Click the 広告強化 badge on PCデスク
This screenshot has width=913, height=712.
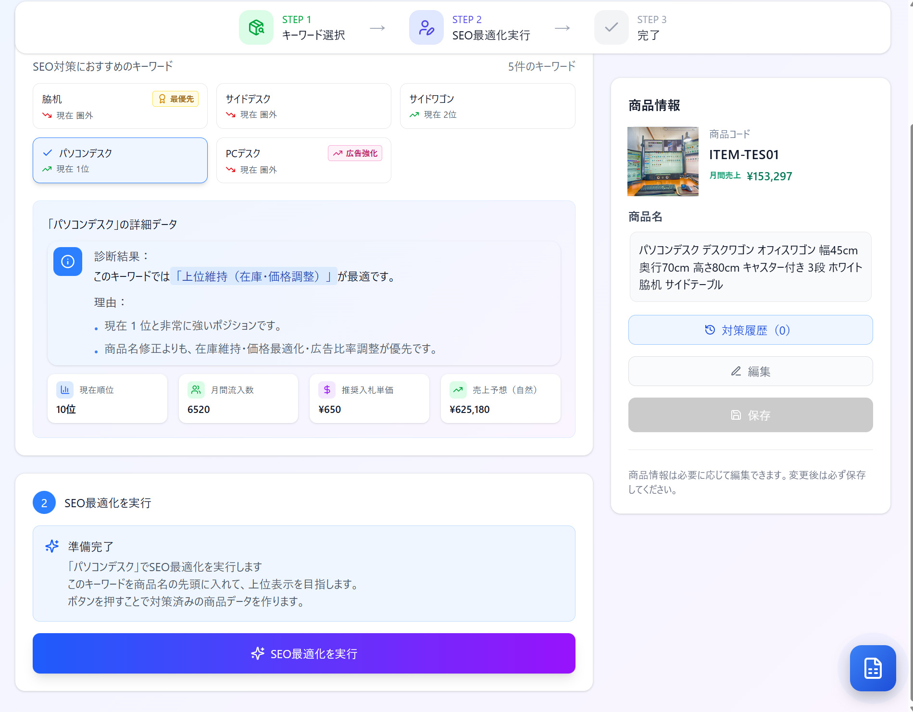point(355,153)
